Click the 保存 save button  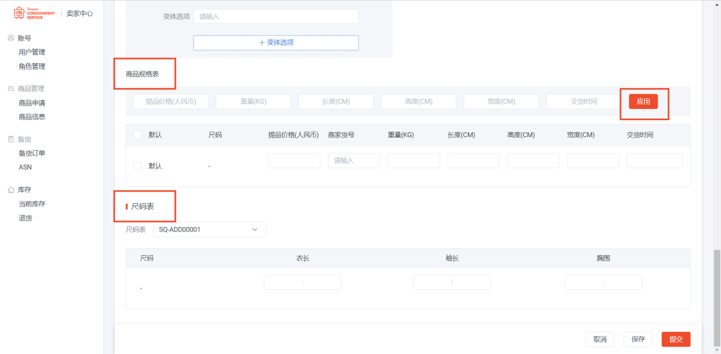pos(638,339)
